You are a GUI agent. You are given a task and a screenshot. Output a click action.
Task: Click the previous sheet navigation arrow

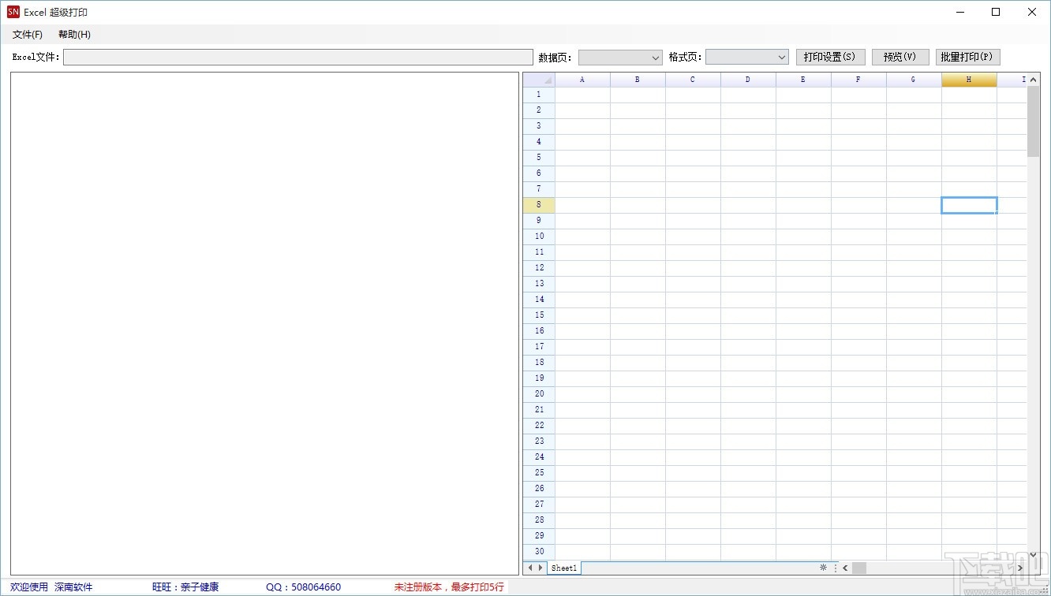pyautogui.click(x=530, y=568)
